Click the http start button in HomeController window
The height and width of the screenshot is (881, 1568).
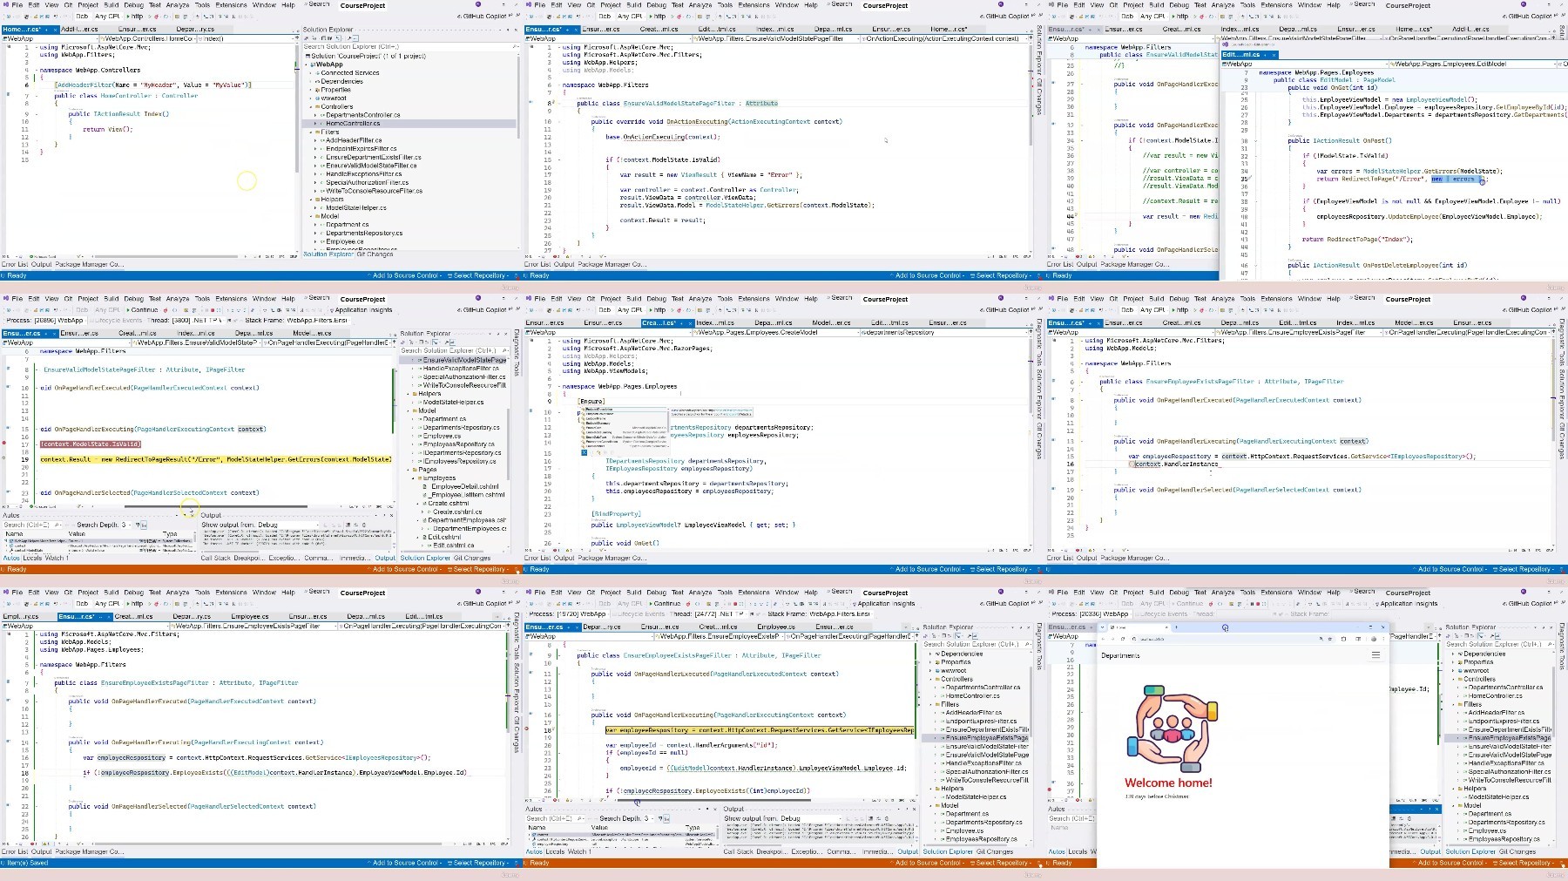click(x=135, y=16)
